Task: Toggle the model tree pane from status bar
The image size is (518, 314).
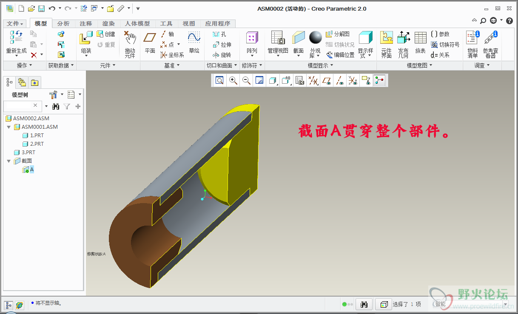Action: (9, 305)
